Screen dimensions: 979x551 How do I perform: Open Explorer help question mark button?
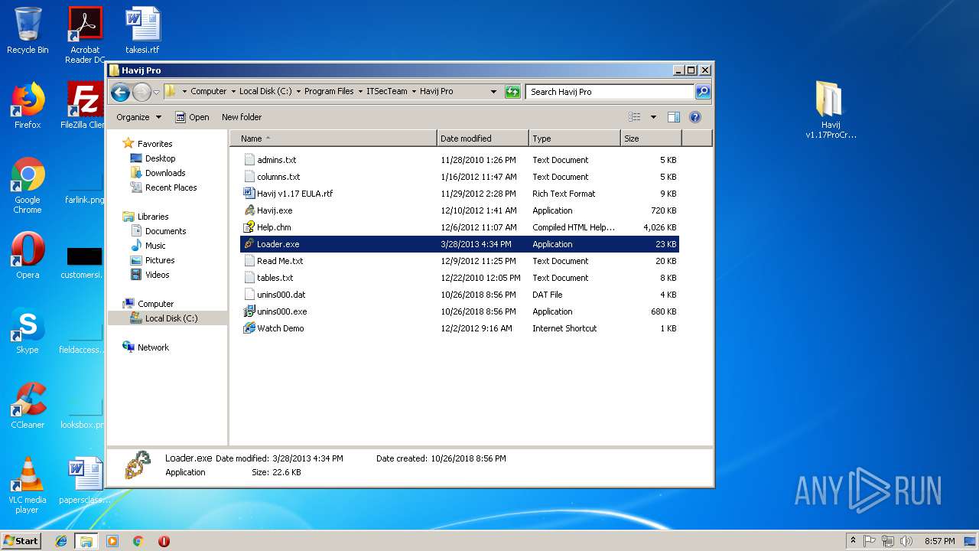695,117
